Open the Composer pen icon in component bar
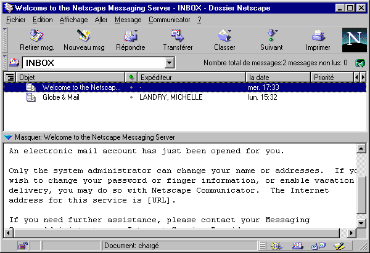370x253 pixels. [339, 246]
